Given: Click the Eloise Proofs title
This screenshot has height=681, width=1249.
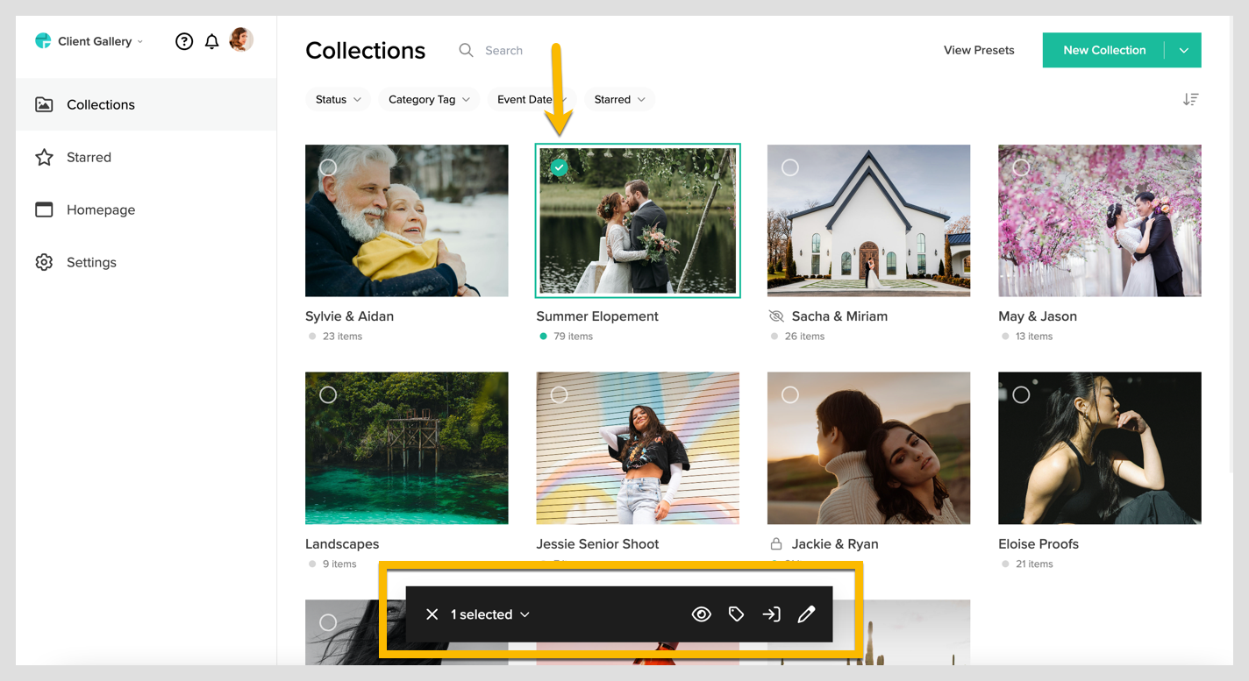Looking at the screenshot, I should coord(1038,544).
